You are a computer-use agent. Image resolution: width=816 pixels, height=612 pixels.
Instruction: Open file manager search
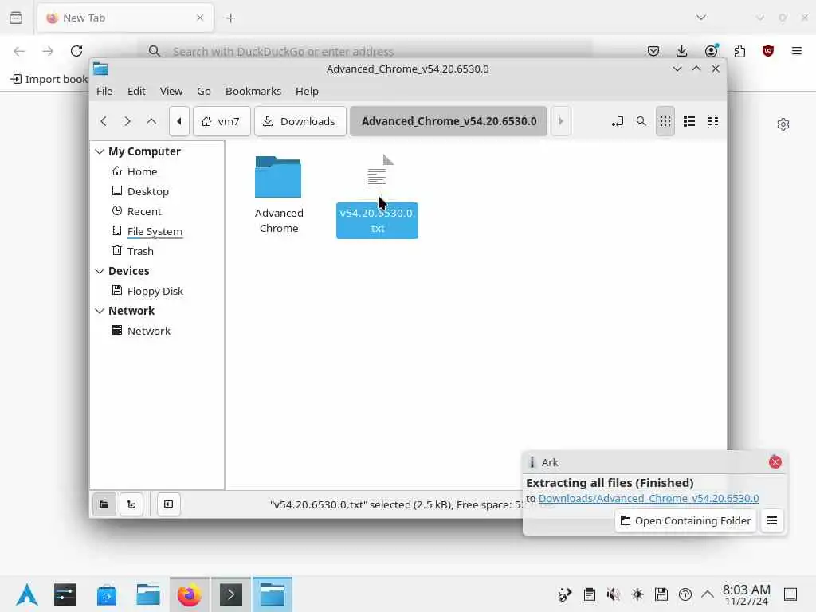pyautogui.click(x=641, y=121)
